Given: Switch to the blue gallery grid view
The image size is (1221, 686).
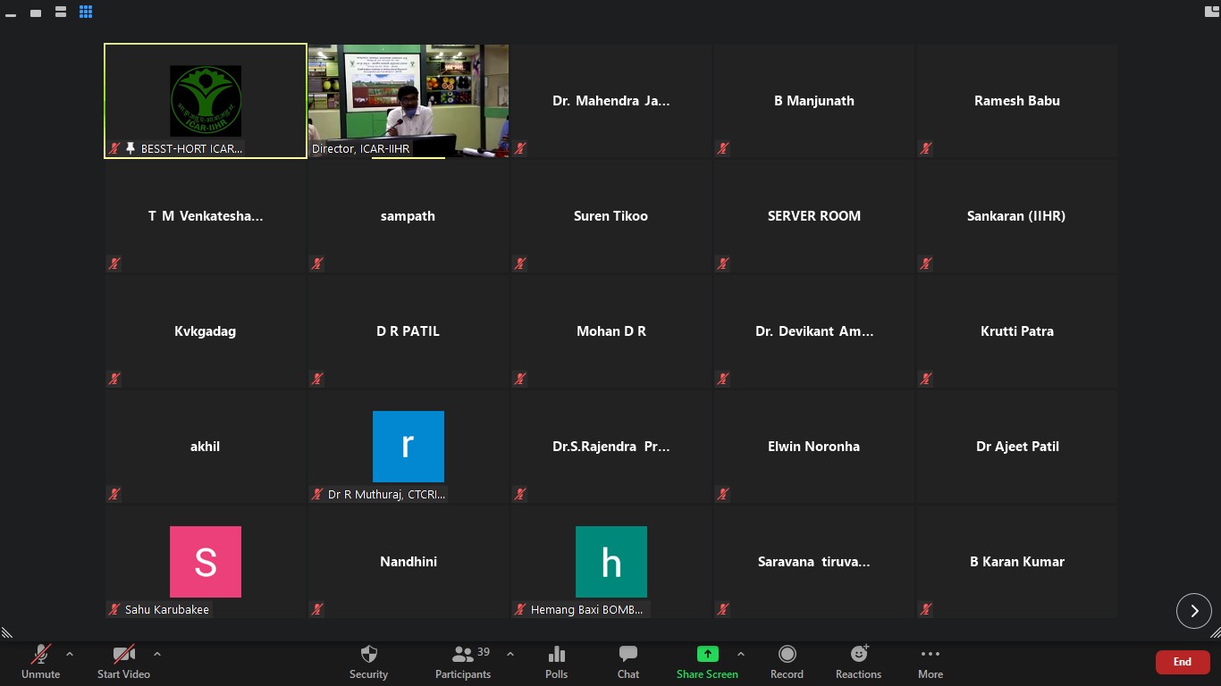Looking at the screenshot, I should (x=86, y=13).
